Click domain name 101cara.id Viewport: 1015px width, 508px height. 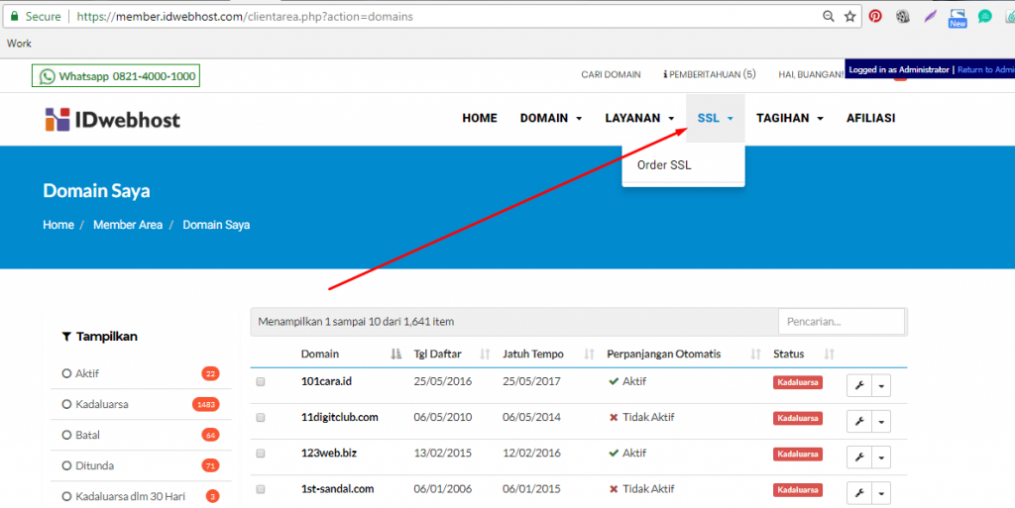[x=326, y=381]
